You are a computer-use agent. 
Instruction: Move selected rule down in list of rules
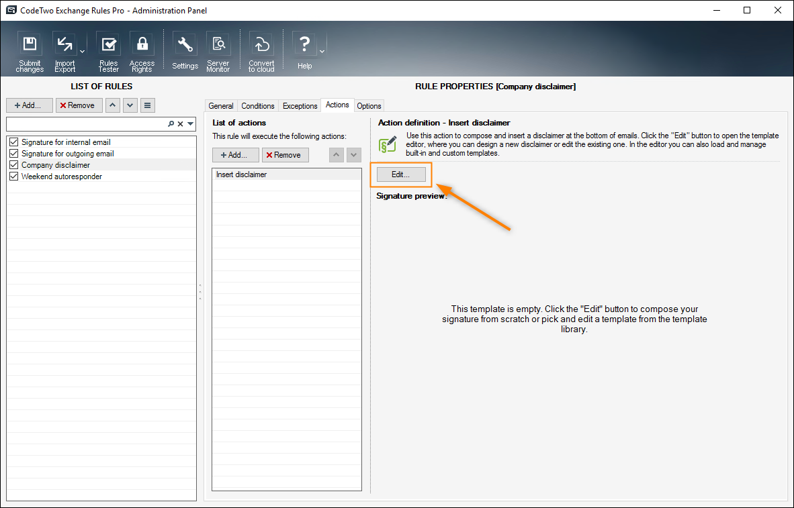tap(130, 105)
